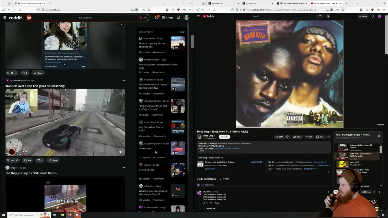
Task: Expand video description with ...more
Action: [x=202, y=151]
